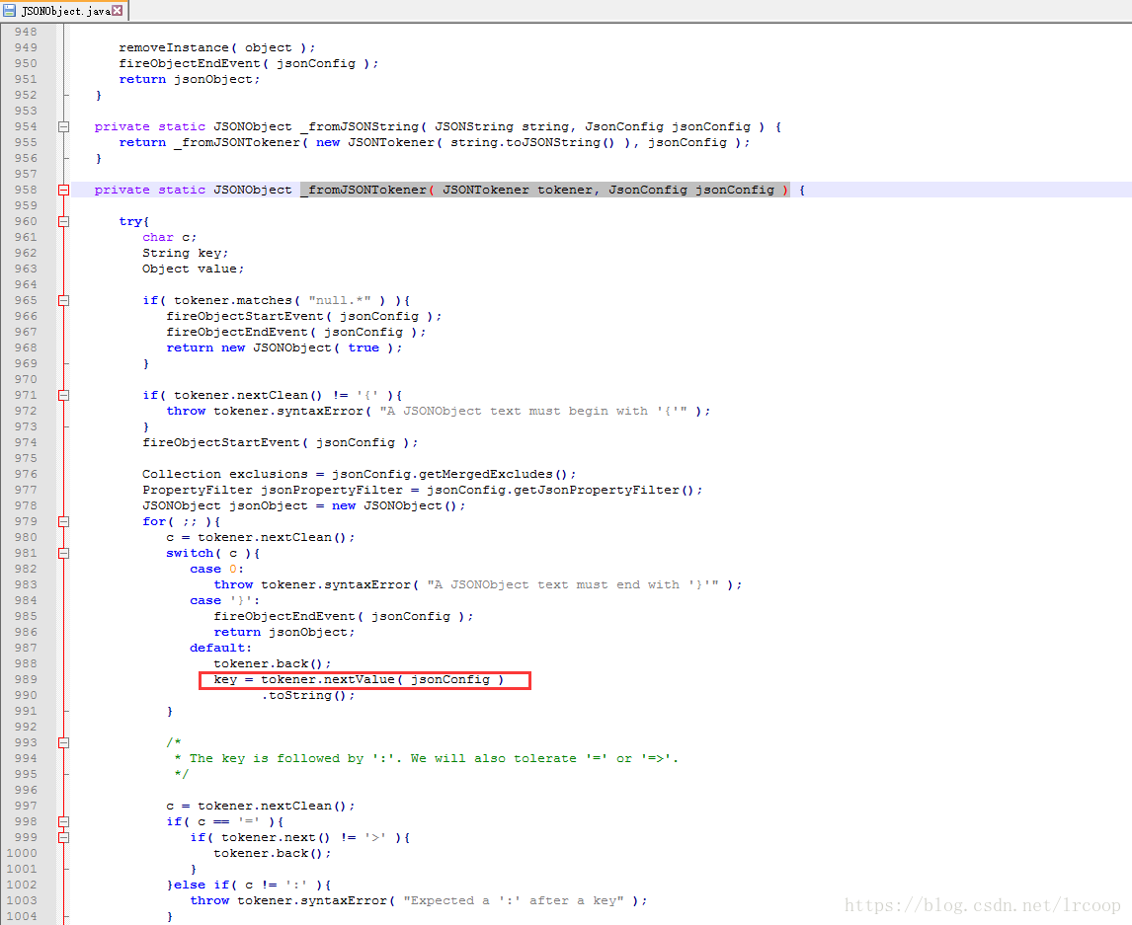Click 'char c;' on line 961
The height and width of the screenshot is (925, 1132).
click(x=170, y=237)
